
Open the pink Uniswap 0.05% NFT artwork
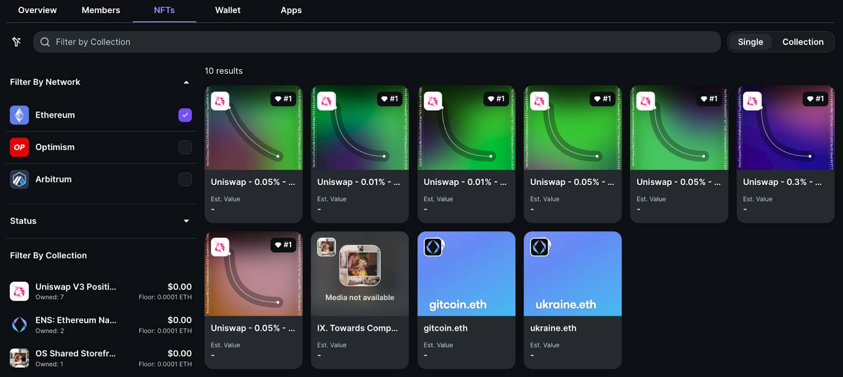click(253, 274)
